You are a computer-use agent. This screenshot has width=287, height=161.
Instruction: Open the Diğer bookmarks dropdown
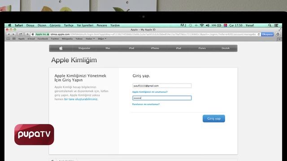[102, 39]
